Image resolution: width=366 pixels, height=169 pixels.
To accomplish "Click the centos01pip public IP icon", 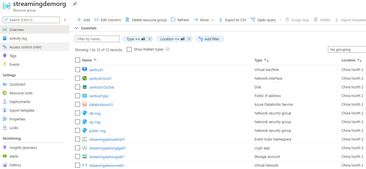I will [84, 96].
